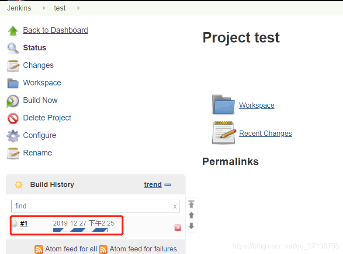343x254 pixels.
Task: Jump to top of build history
Action: coord(191,204)
